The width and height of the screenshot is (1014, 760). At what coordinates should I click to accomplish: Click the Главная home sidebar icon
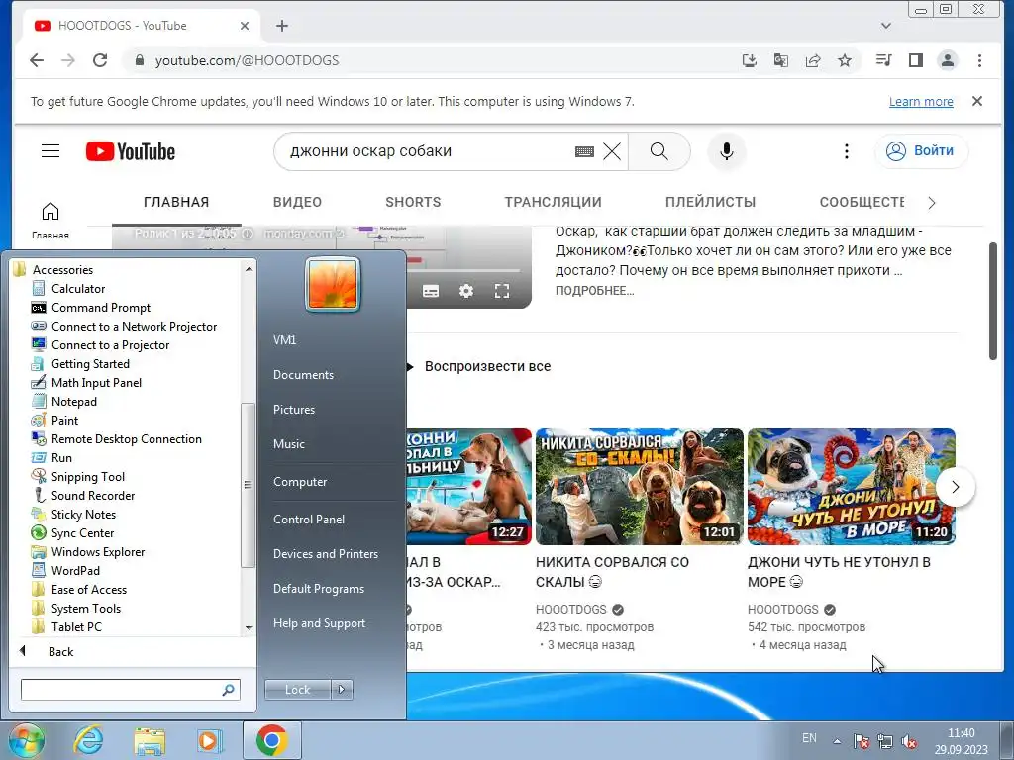(51, 220)
